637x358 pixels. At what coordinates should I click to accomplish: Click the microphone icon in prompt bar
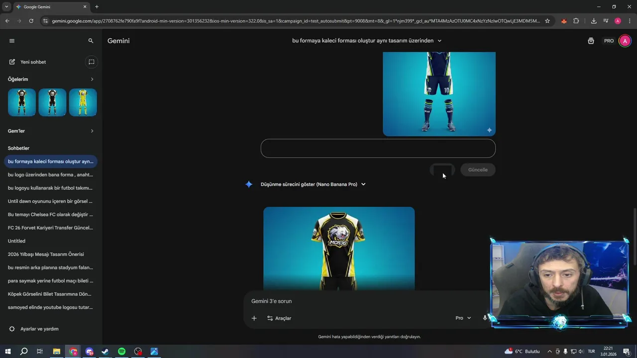pyautogui.click(x=485, y=318)
